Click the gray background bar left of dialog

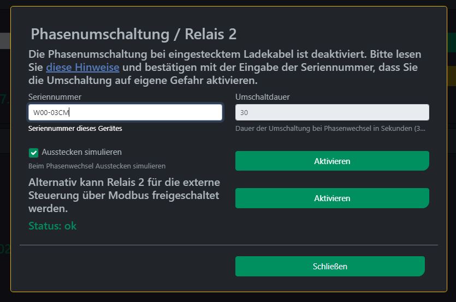click(5, 41)
